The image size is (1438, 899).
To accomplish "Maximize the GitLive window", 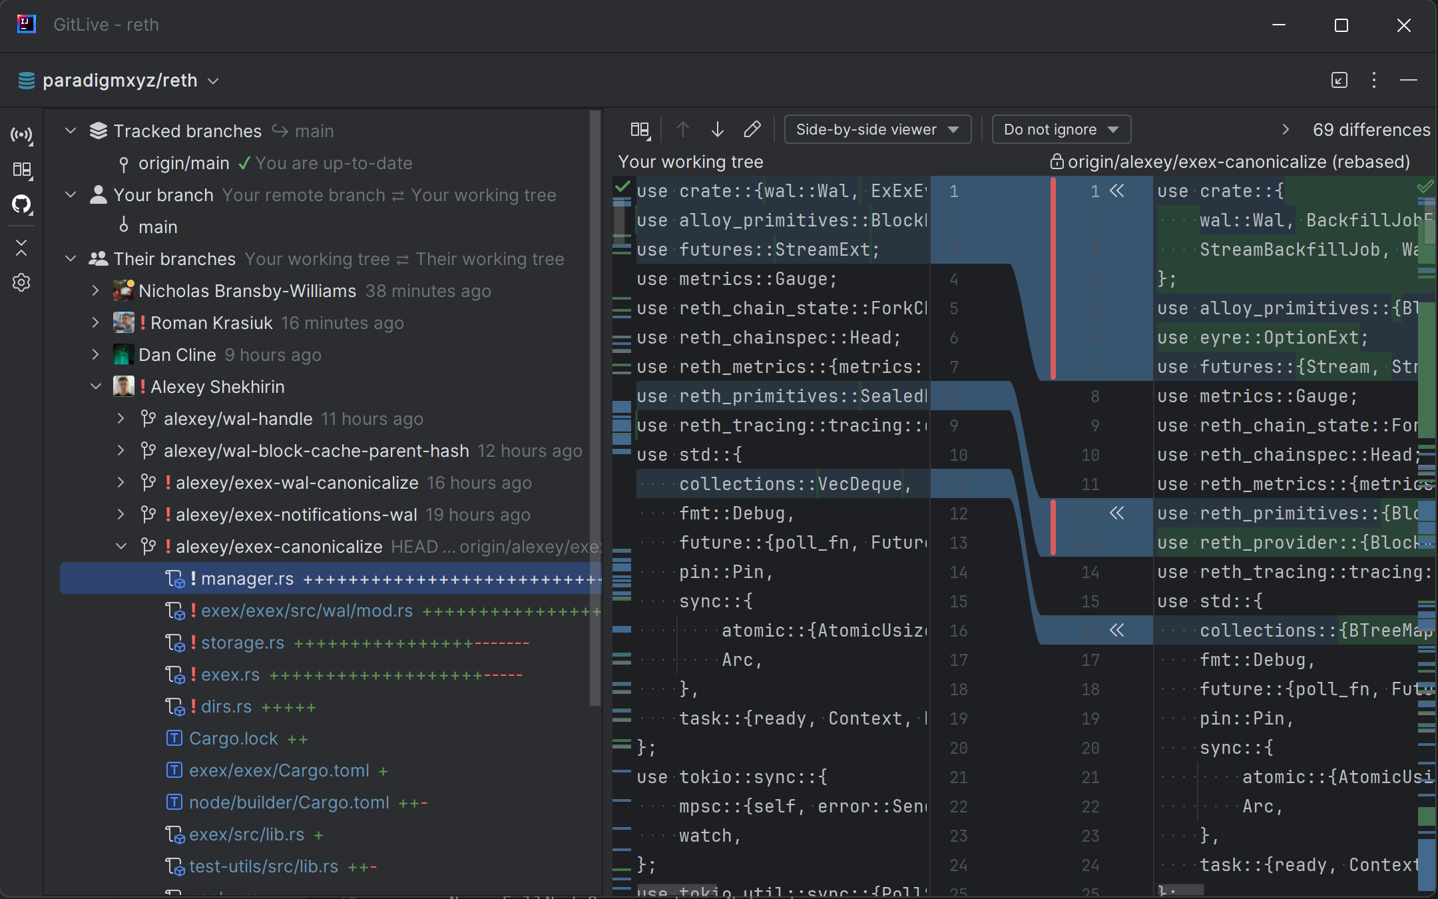I will point(1341,25).
